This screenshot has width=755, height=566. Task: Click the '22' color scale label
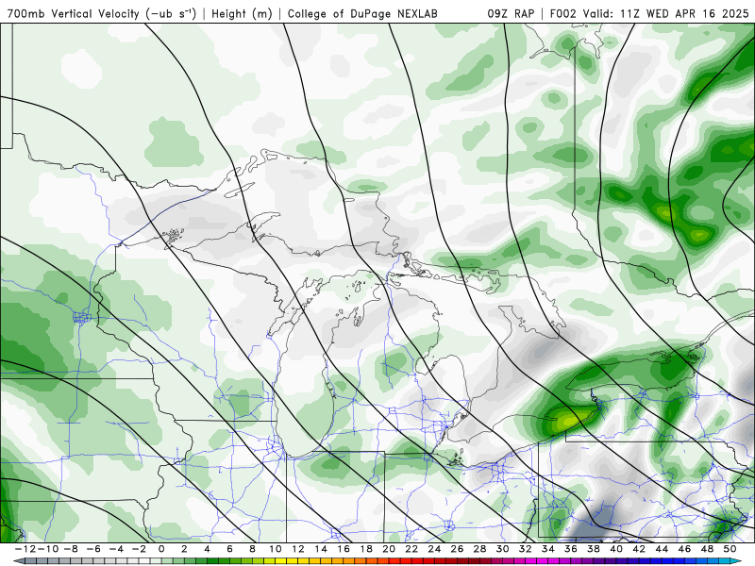coord(411,549)
